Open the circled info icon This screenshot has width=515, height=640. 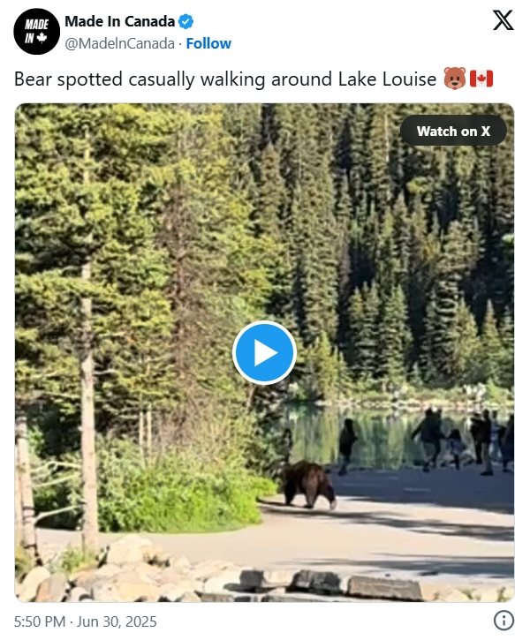(x=503, y=621)
